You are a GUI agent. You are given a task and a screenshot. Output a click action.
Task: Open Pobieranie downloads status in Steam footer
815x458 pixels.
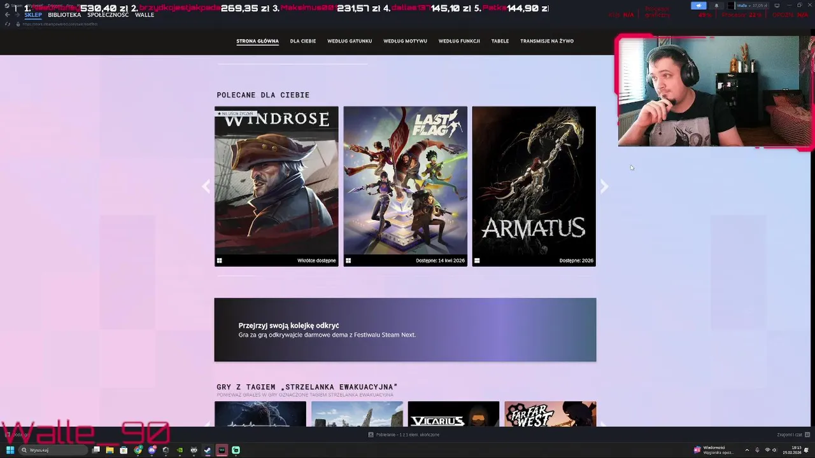pos(404,434)
